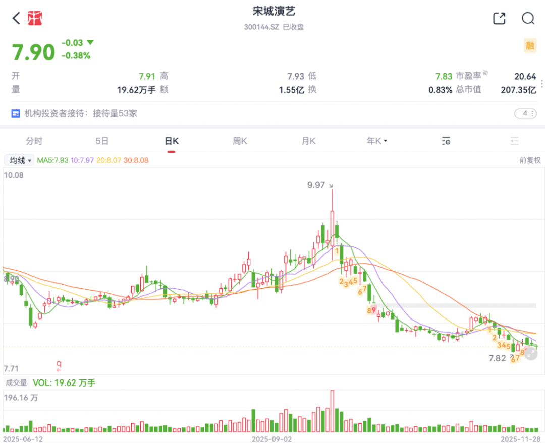The image size is (545, 447).
Task: Switch to the 分时 intraday tab
Action: point(34,141)
